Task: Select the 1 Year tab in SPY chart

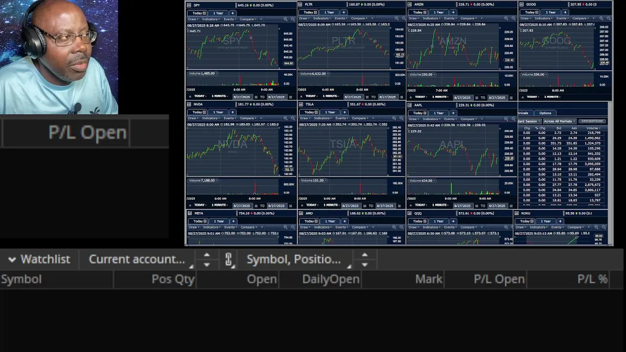Action: [218, 13]
